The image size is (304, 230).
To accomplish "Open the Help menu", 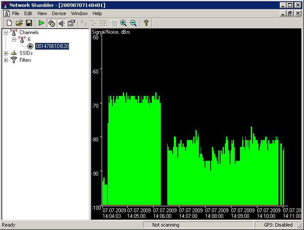I will pyautogui.click(x=97, y=13).
